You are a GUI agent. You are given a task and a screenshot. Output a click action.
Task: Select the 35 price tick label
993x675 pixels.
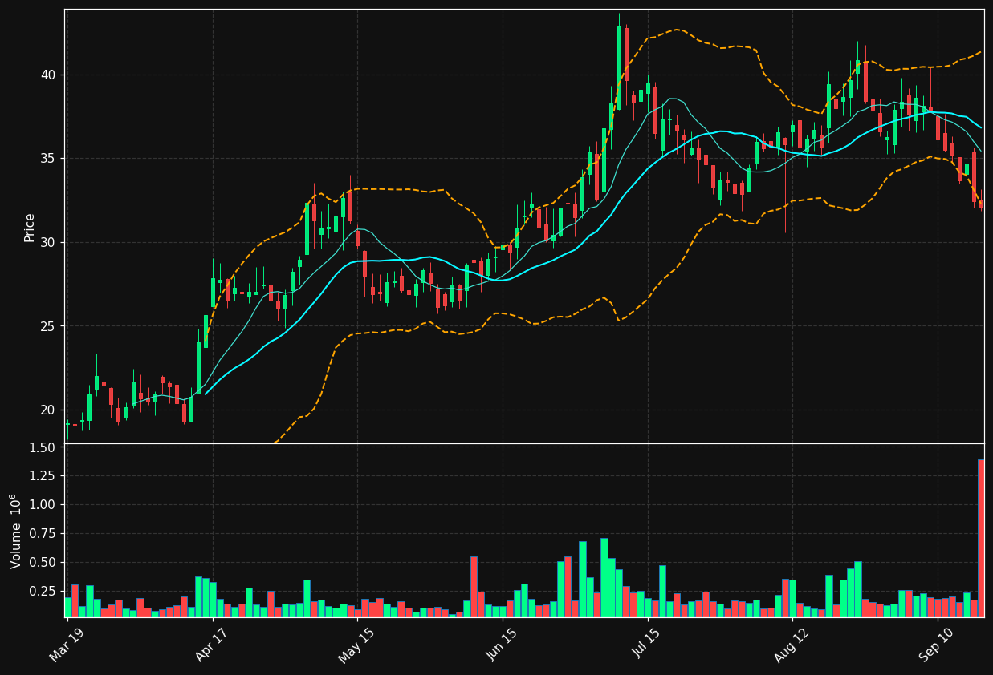click(x=49, y=159)
